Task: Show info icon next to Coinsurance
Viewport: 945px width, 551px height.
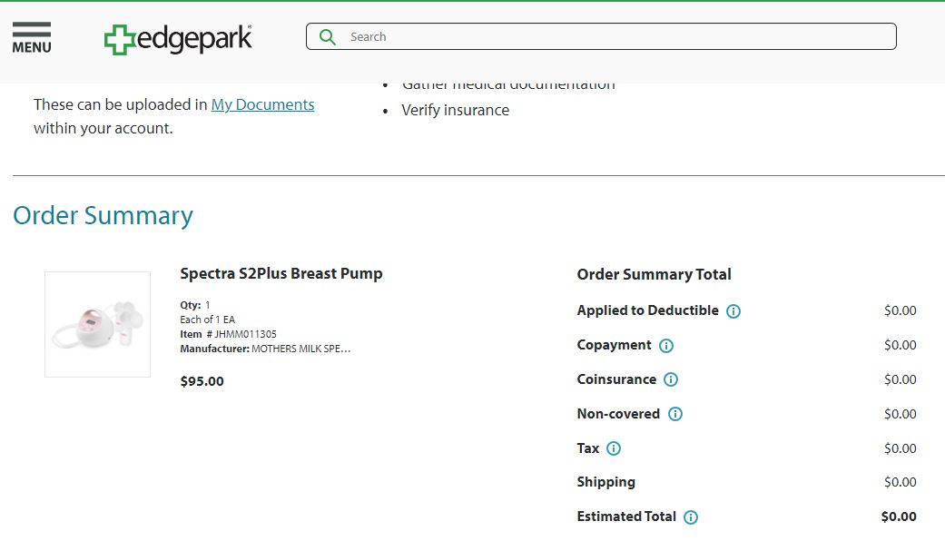Action: tap(671, 379)
